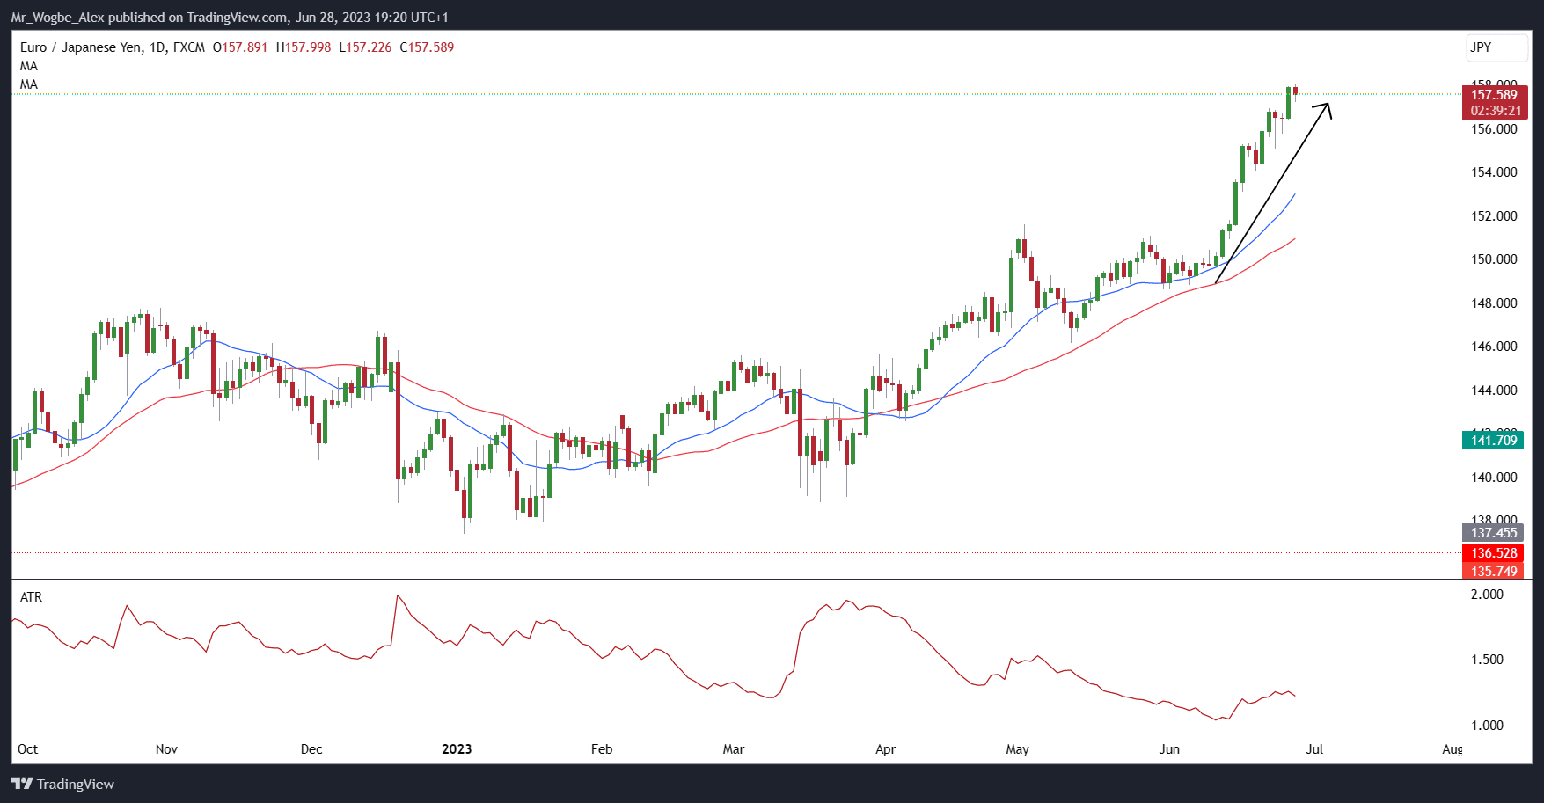Click the 150.000 price axis label
The height and width of the screenshot is (803, 1544).
[x=1494, y=259]
